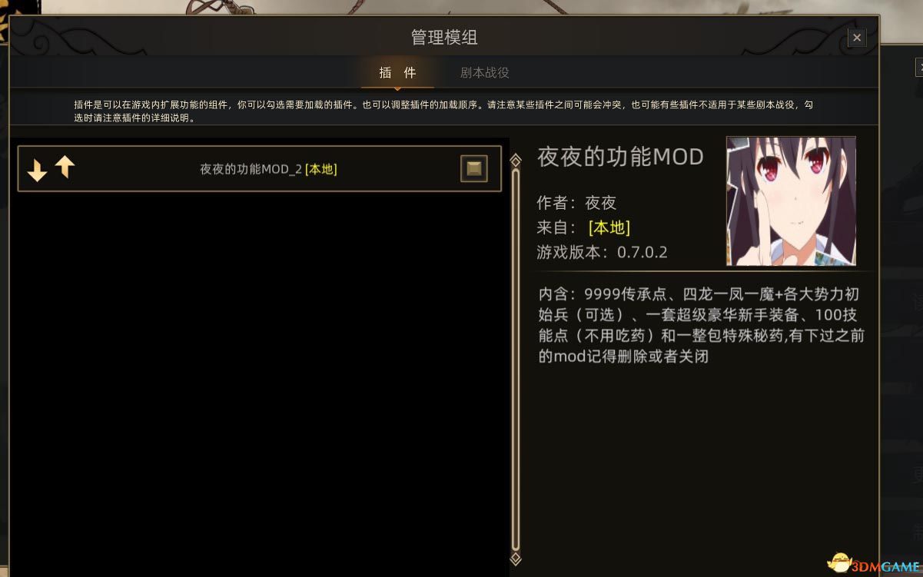Screen dimensions: 923x577
Task: Move 夜夜的功能MOD_2 up in load order
Action: click(65, 166)
